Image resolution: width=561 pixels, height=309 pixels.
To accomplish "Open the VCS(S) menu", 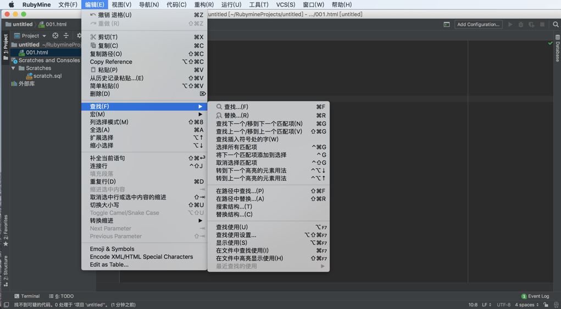I will [286, 4].
